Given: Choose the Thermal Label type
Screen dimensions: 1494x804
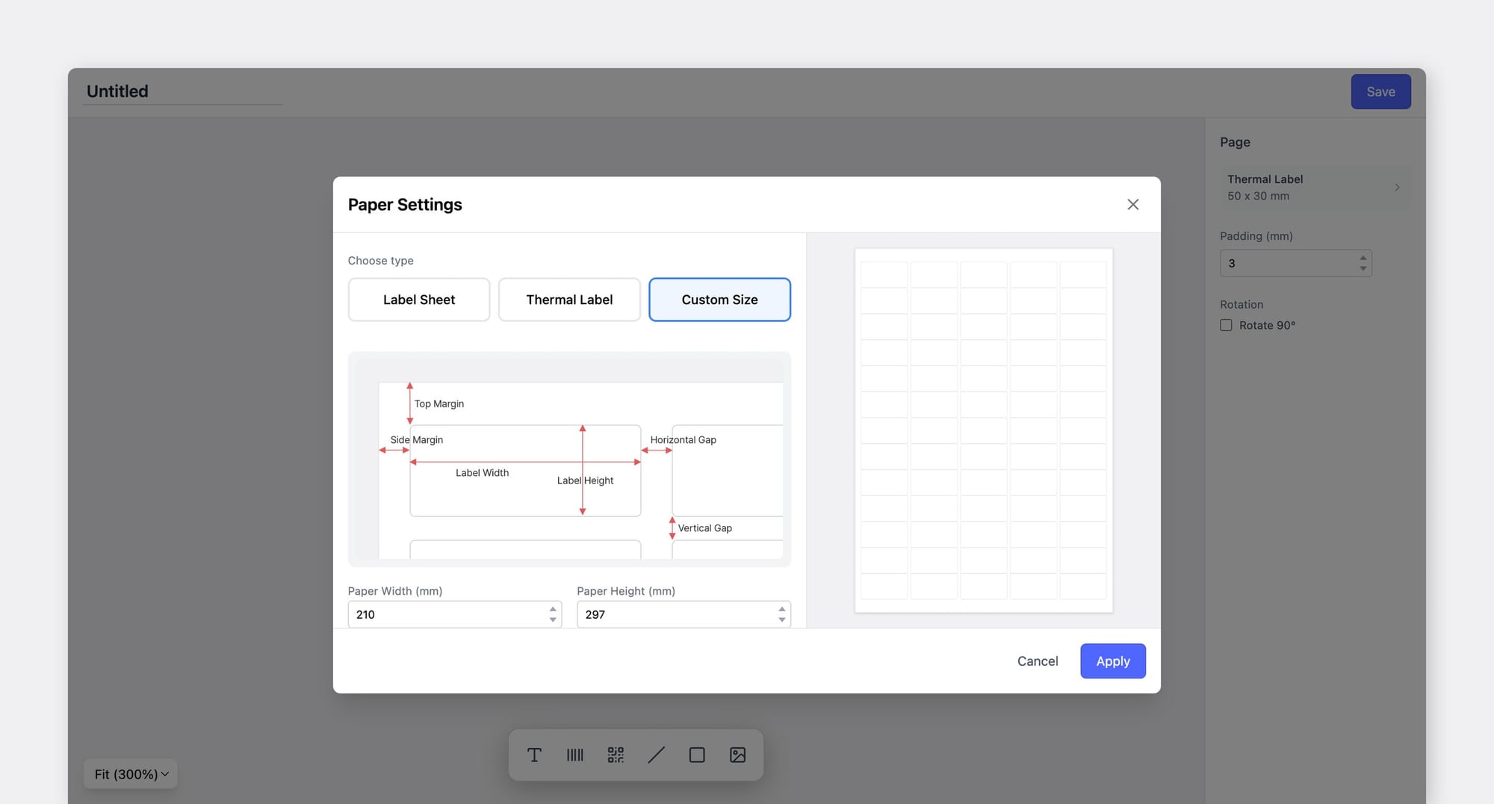Looking at the screenshot, I should point(569,300).
